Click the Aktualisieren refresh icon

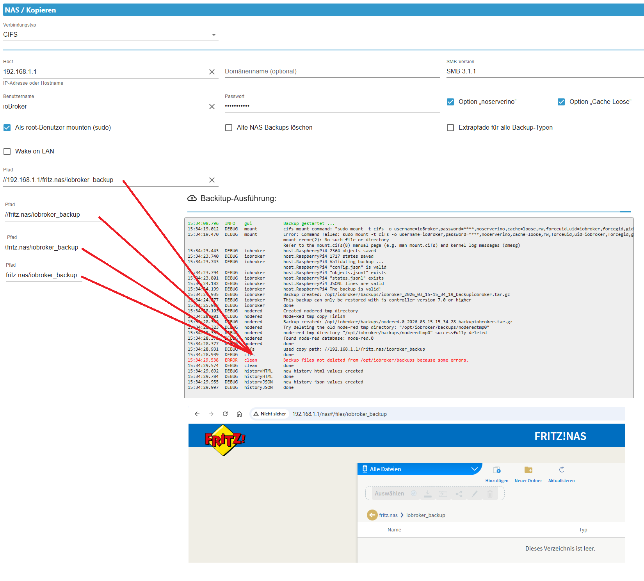pyautogui.click(x=562, y=469)
